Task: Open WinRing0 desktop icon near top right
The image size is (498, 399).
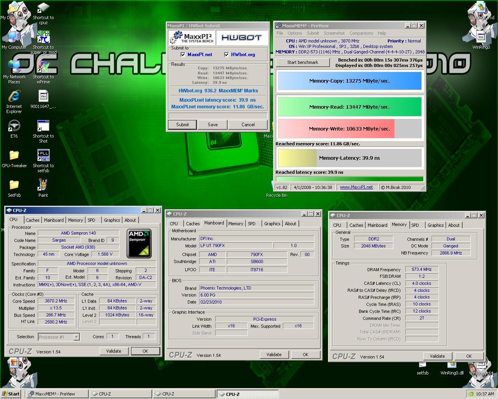Action: (x=481, y=40)
